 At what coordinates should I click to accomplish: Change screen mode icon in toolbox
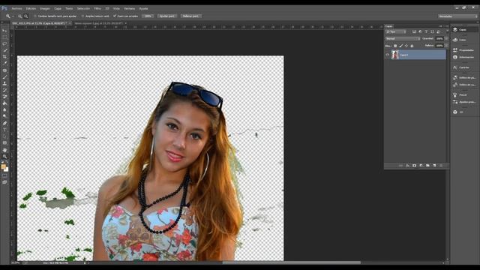tap(4, 182)
